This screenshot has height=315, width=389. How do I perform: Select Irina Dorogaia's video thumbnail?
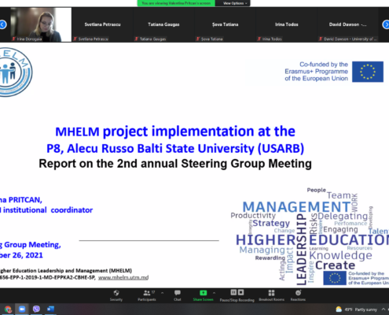click(41, 24)
